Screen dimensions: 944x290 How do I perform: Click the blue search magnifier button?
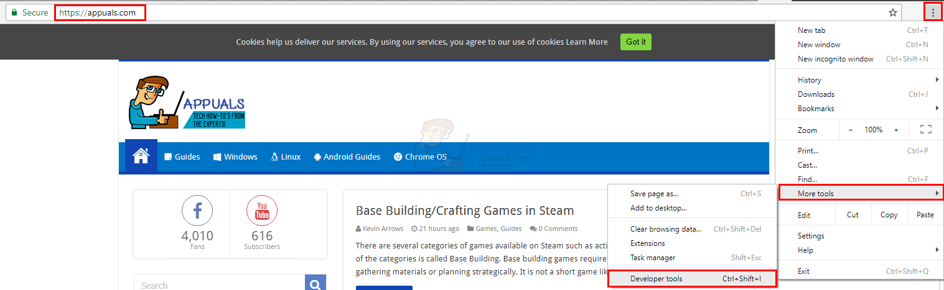pyautogui.click(x=315, y=283)
